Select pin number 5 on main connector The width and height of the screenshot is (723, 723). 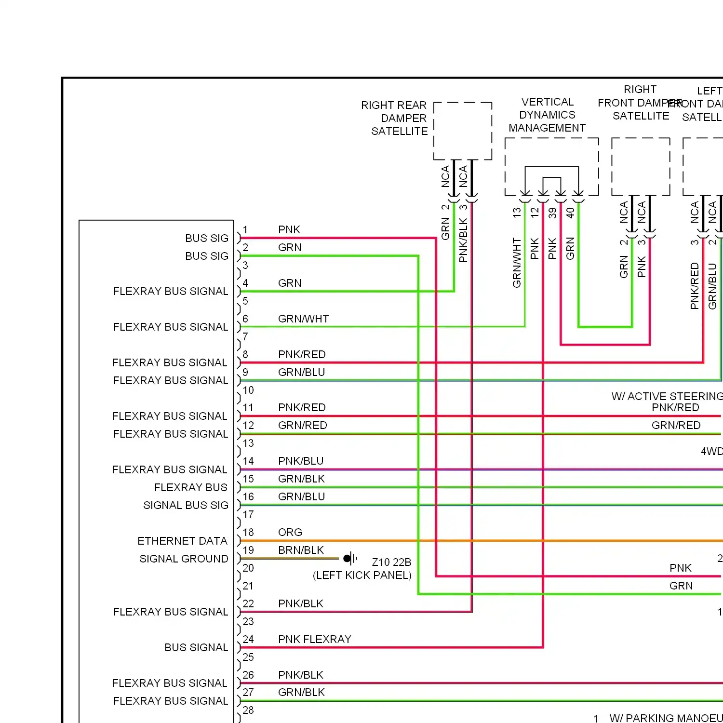(245, 301)
